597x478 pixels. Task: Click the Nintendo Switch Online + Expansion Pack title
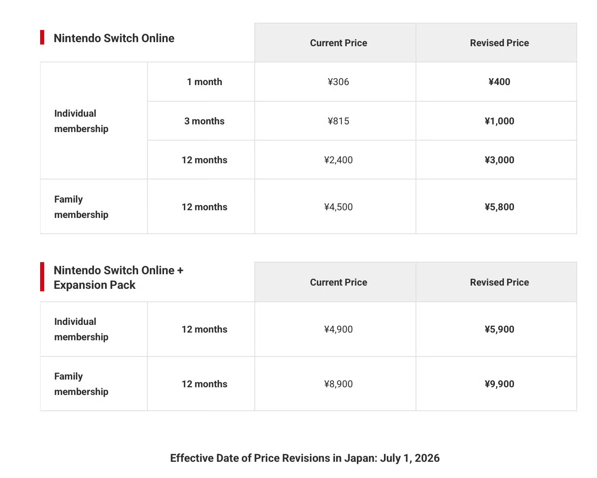click(119, 277)
